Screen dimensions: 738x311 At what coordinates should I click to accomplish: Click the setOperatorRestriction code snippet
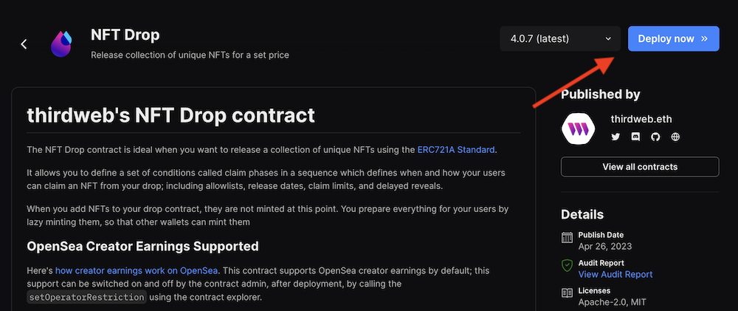(86, 298)
